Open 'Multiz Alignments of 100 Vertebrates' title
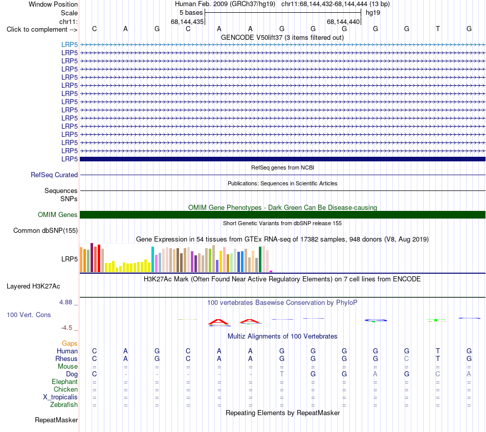This screenshot has width=486, height=432. click(x=282, y=337)
